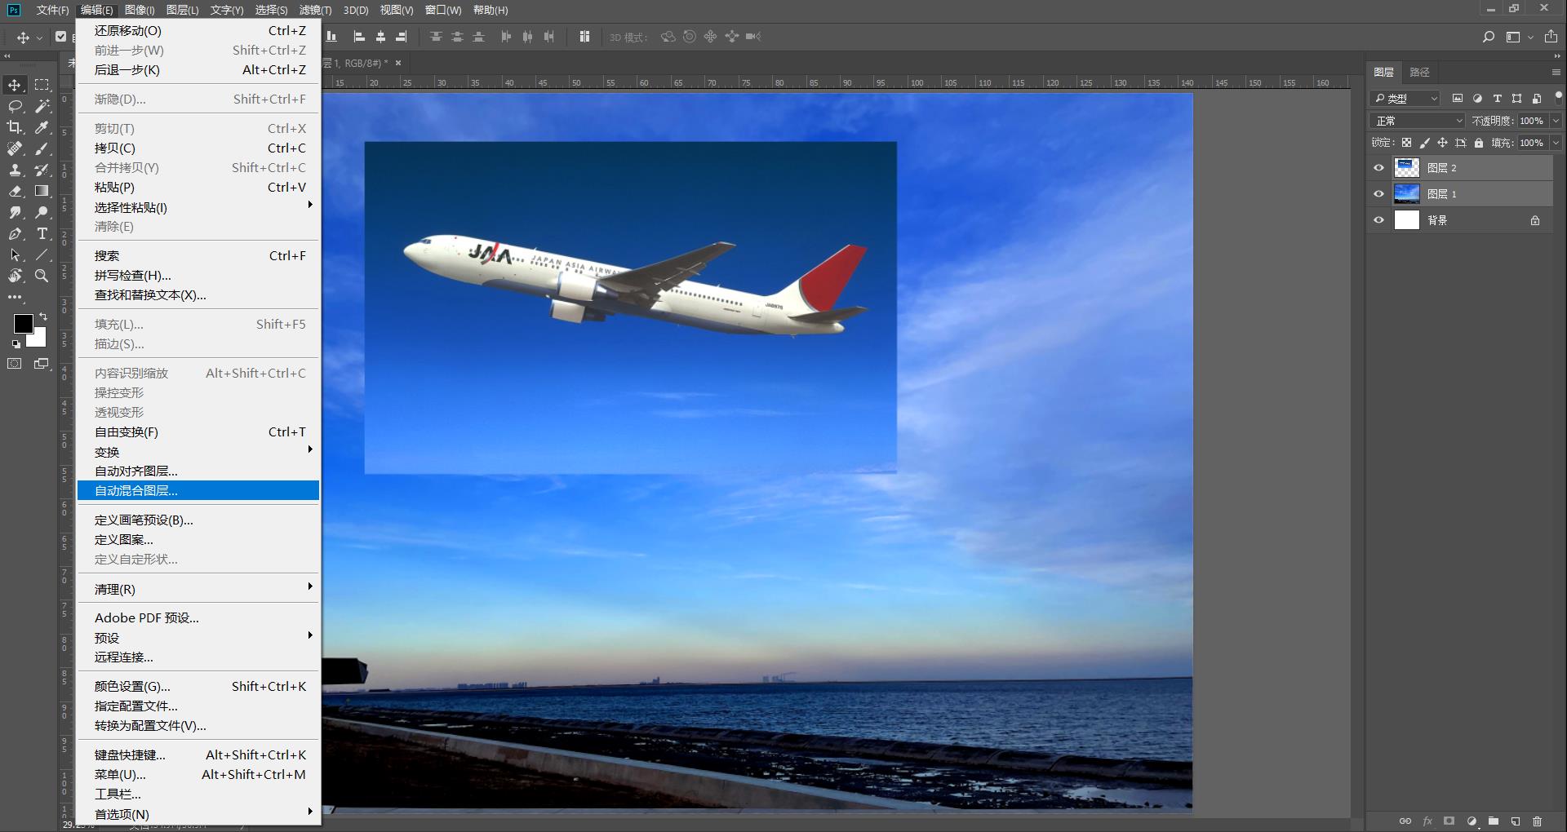The height and width of the screenshot is (832, 1567).
Task: Toggle Quick Mask mode
Action: [x=15, y=364]
